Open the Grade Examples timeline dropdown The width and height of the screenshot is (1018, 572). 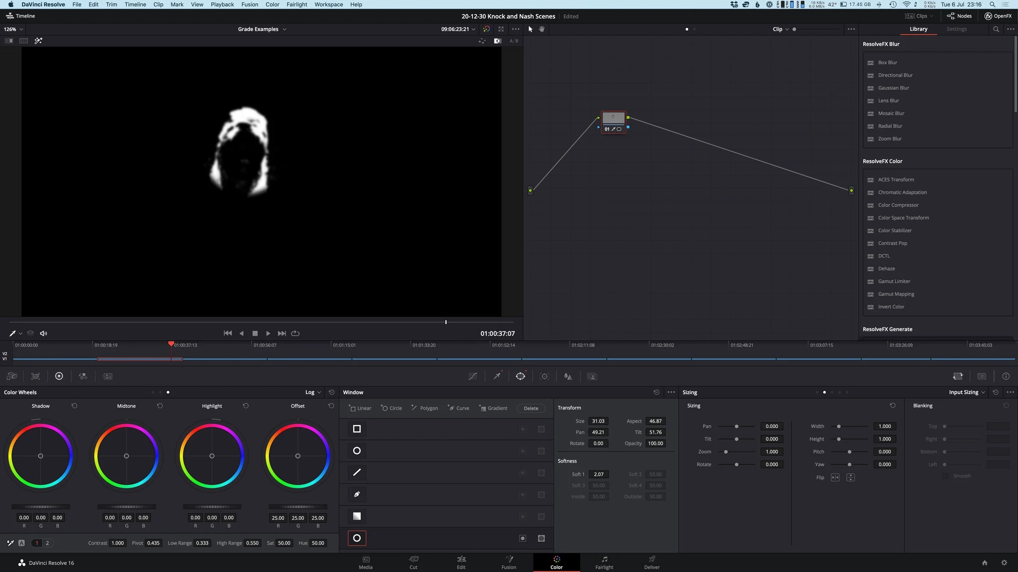pyautogui.click(x=262, y=29)
